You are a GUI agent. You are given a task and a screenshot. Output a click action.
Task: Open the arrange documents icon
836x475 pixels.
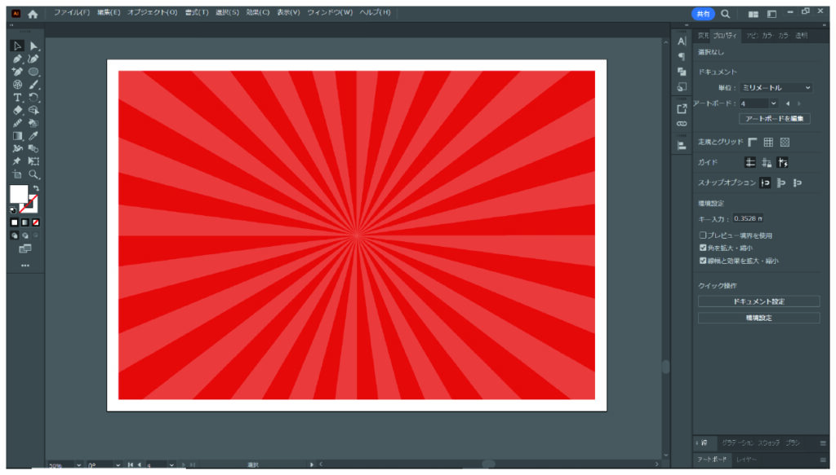pos(753,15)
